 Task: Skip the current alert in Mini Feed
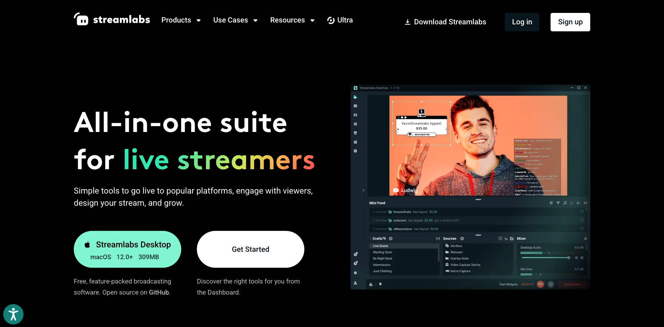pos(578,203)
